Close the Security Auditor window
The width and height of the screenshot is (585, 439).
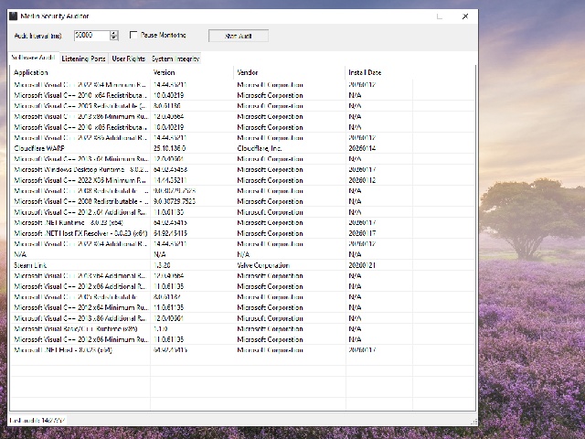pos(465,16)
